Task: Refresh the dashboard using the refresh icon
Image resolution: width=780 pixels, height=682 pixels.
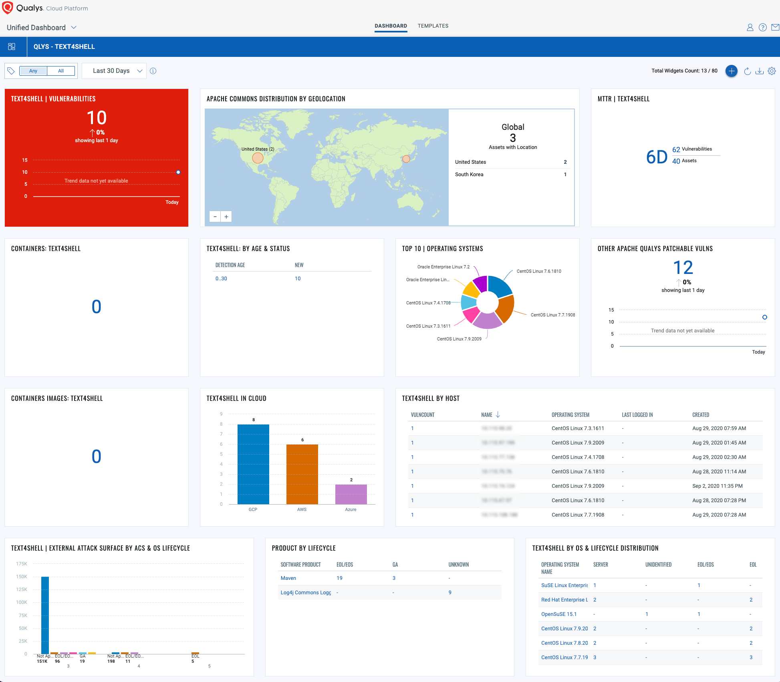Action: 748,71
